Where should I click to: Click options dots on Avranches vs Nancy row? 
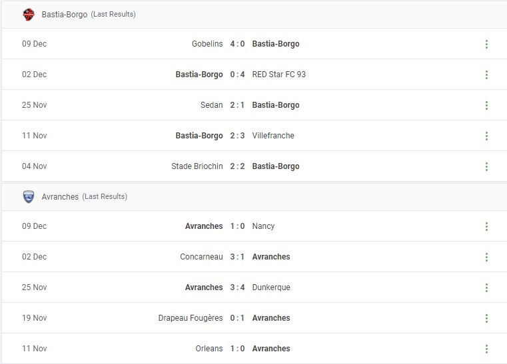pos(486,226)
